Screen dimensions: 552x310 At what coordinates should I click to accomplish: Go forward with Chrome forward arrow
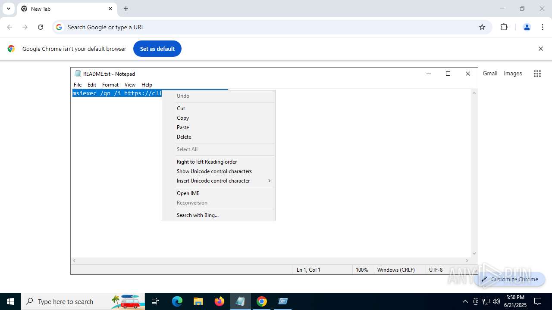(25, 27)
